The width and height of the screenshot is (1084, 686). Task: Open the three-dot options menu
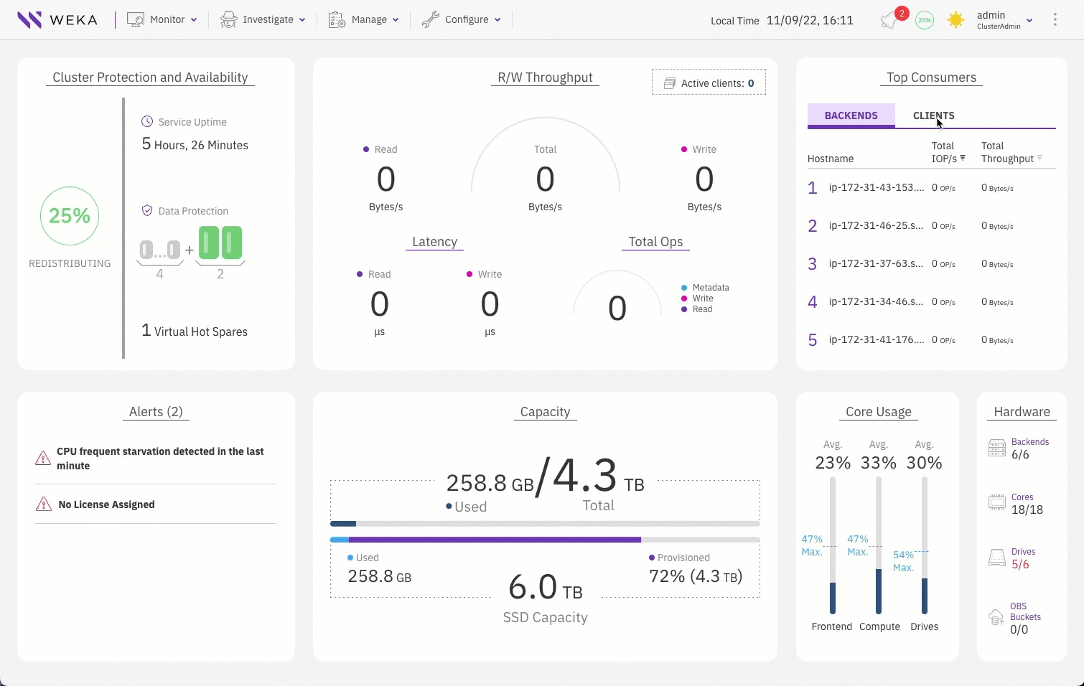[1055, 20]
